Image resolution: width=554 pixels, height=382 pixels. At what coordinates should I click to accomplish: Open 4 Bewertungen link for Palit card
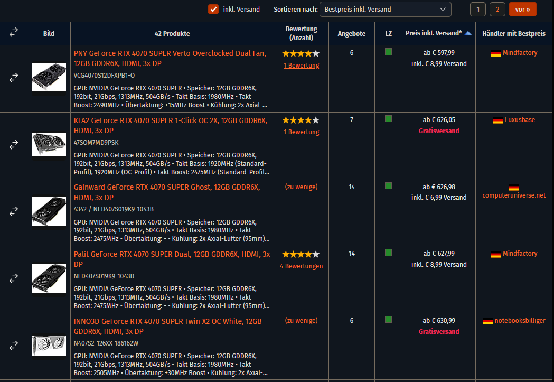coord(301,266)
